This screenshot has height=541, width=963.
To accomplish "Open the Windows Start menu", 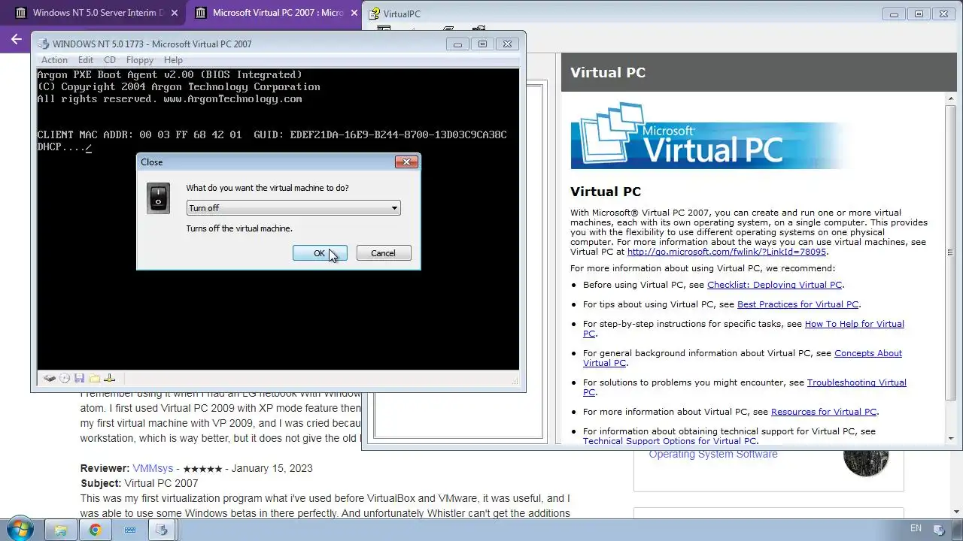I will coord(20,530).
